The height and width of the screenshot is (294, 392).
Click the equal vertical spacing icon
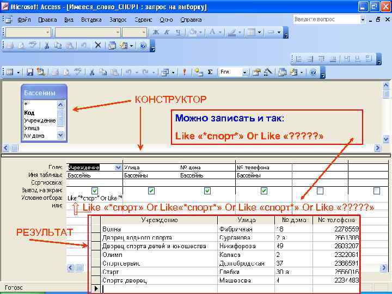(x=358, y=59)
